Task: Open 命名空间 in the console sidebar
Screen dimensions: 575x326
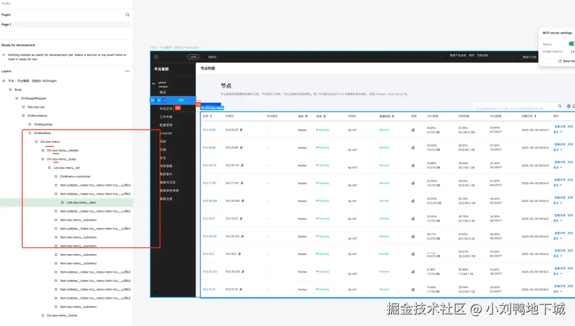Action: coord(166,109)
